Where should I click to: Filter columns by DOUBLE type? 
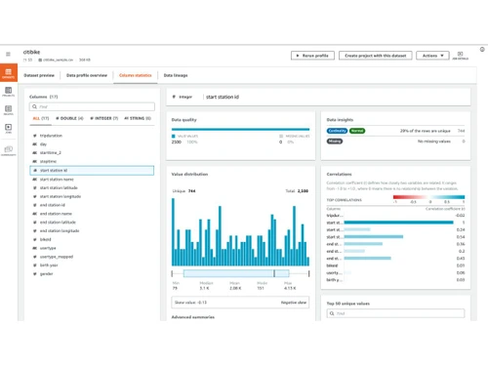69,118
